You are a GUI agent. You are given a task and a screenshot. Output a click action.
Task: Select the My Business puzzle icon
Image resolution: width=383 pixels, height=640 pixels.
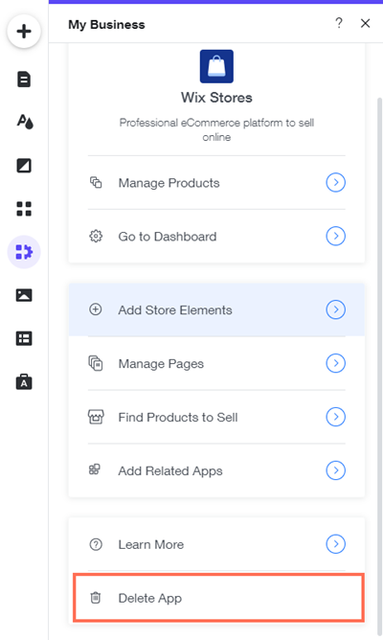click(24, 252)
